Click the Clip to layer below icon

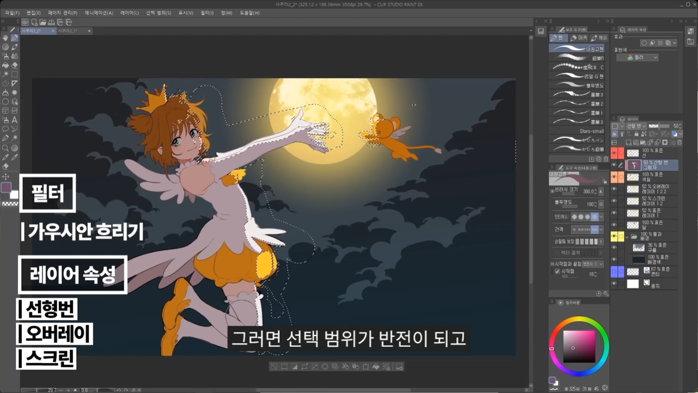tap(615, 134)
